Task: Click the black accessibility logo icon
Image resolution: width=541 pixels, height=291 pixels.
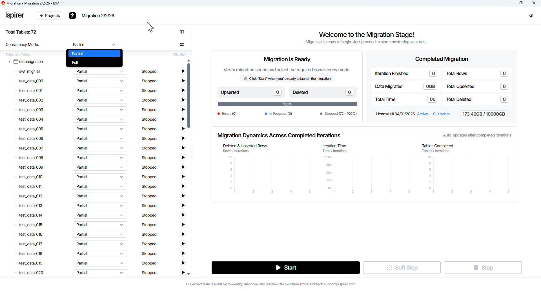Action: coord(72,16)
